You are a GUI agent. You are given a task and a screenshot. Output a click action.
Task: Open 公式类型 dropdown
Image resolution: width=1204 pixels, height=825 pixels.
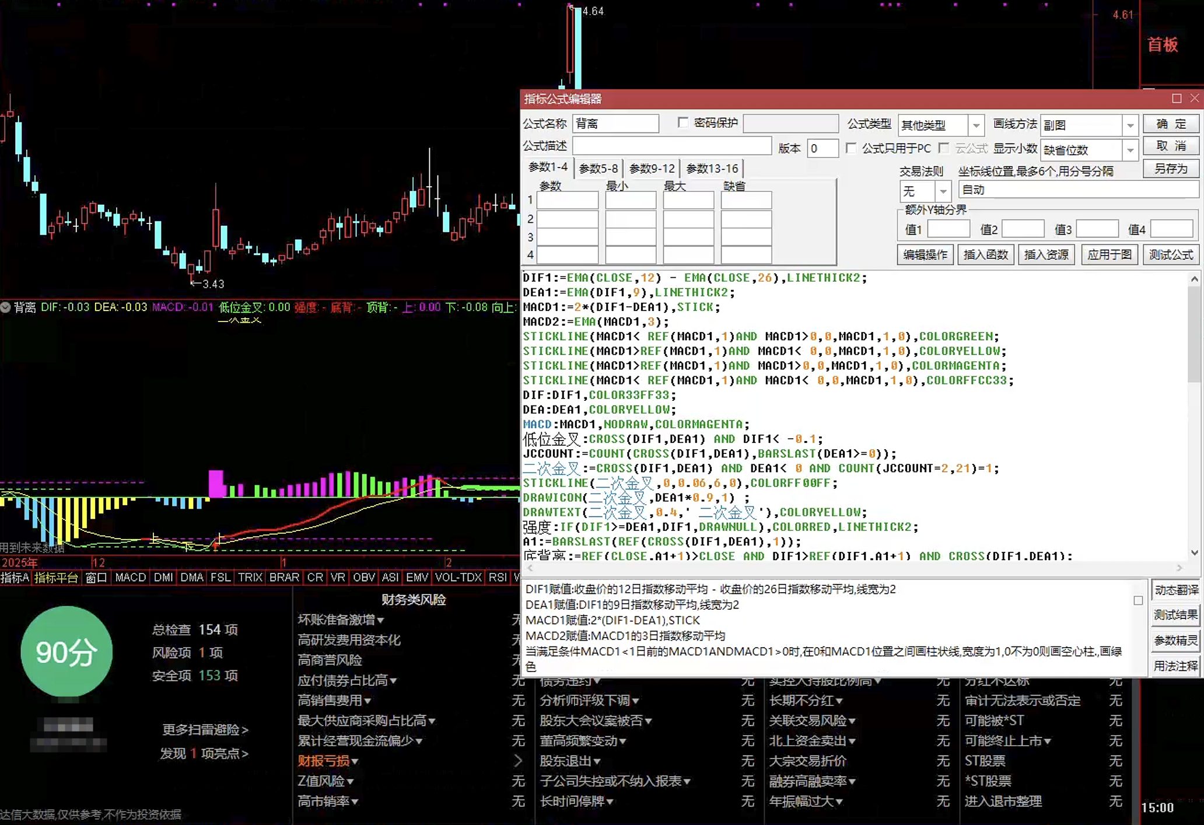(975, 125)
